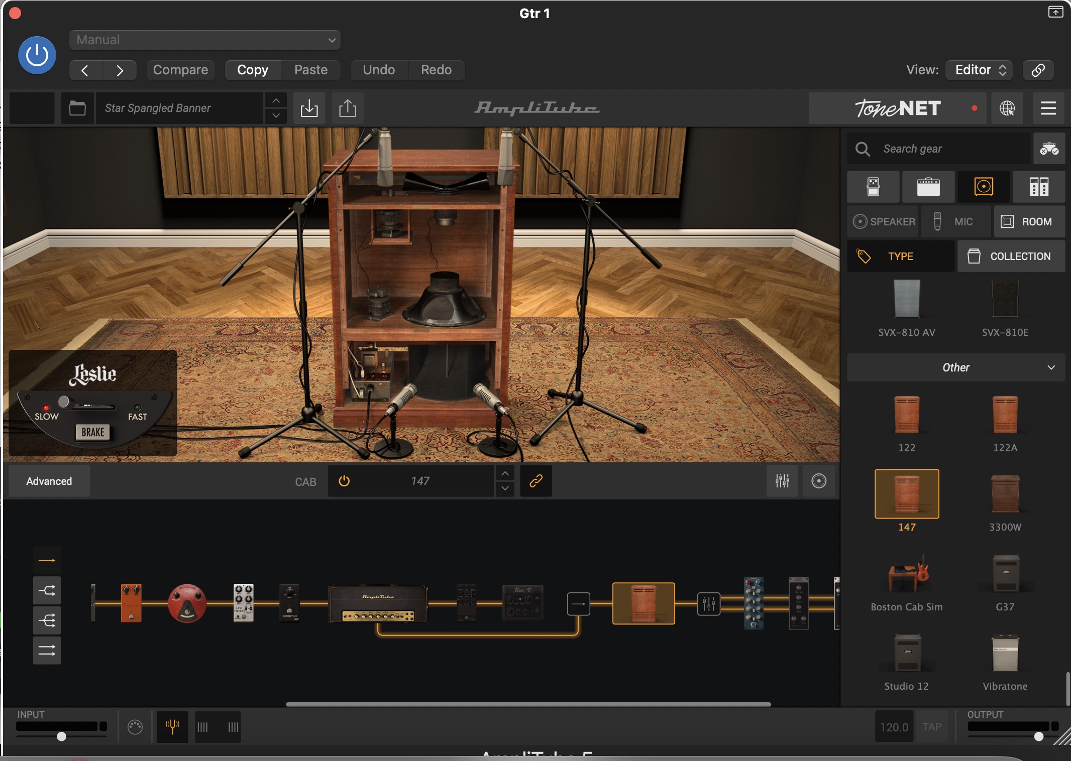Choose the Boston Cab Sim
Screen dimensions: 1071x761
click(x=907, y=582)
